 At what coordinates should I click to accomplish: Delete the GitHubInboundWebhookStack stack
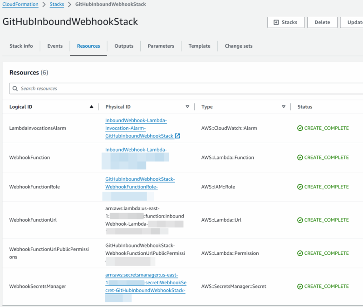click(322, 22)
